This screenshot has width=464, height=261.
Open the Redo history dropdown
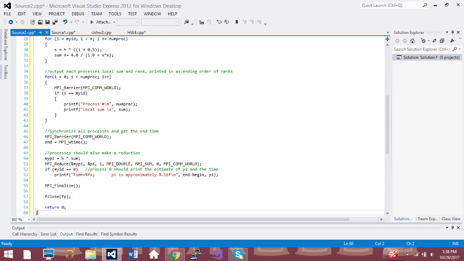click(x=82, y=22)
